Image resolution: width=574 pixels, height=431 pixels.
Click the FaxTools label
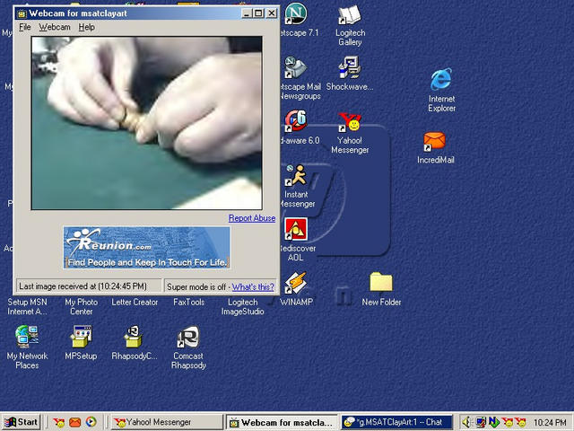pos(189,303)
